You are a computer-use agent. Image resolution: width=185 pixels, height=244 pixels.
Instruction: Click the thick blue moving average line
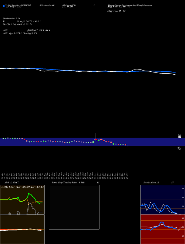click(88, 70)
